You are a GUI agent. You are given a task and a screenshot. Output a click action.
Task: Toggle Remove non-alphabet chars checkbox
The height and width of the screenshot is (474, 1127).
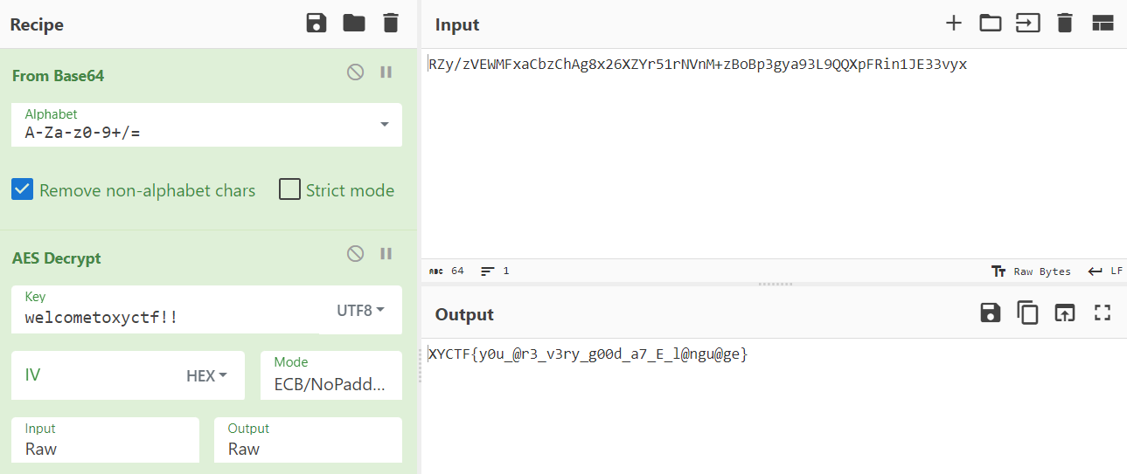tap(23, 189)
